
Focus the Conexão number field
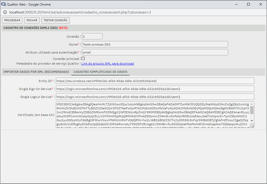coord(92,36)
